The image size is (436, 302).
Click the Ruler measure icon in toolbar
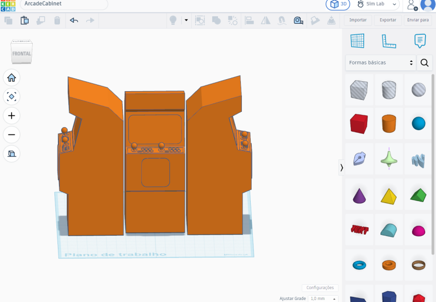point(298,21)
